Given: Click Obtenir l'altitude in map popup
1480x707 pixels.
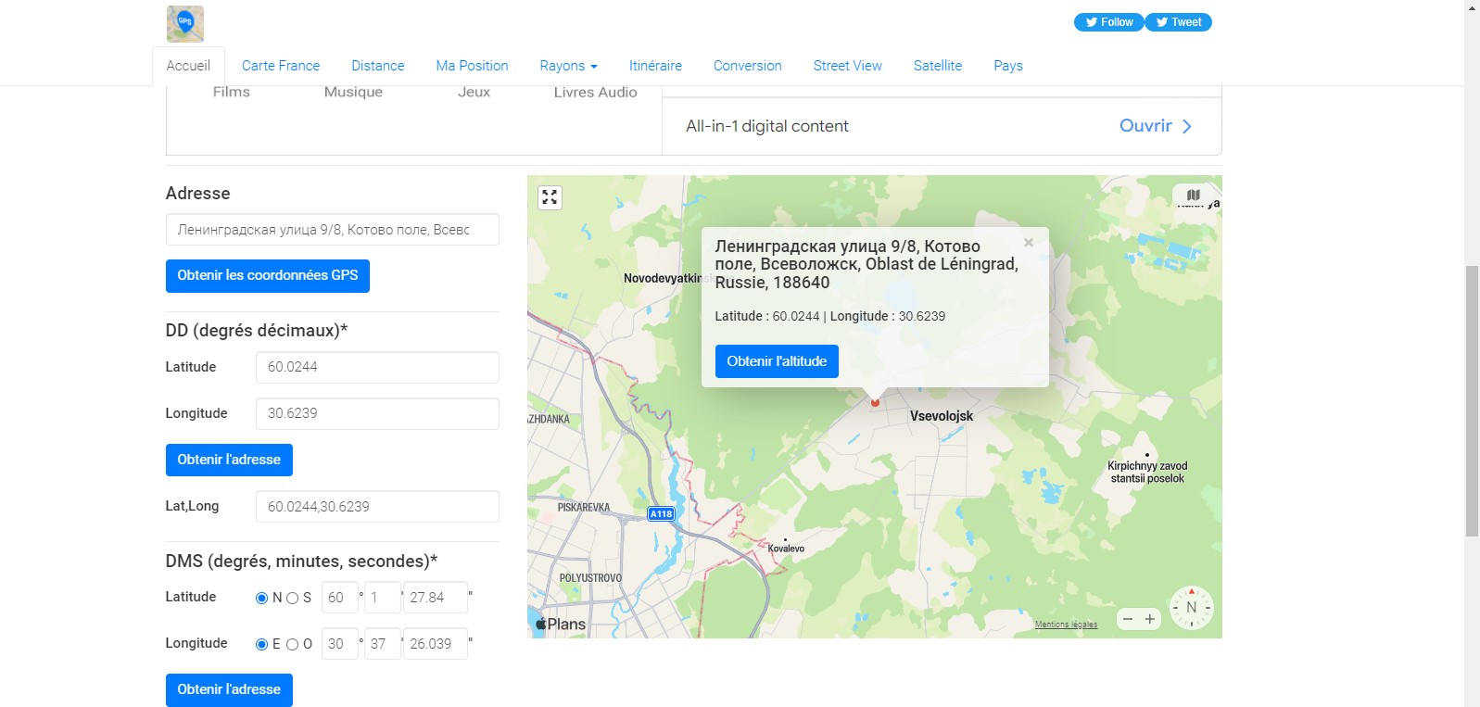Looking at the screenshot, I should tap(776, 361).
